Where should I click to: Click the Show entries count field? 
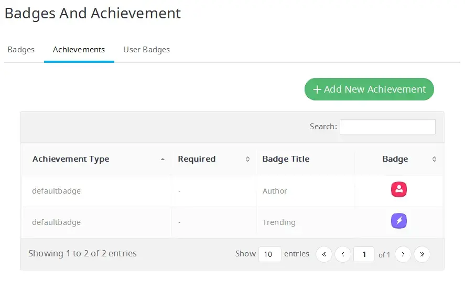tap(269, 254)
